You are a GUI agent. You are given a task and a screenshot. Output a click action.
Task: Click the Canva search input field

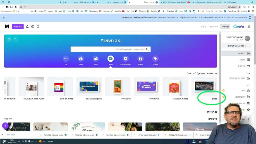point(110,49)
